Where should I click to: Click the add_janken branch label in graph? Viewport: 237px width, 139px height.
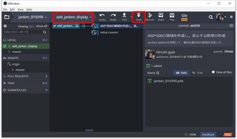pos(66,26)
